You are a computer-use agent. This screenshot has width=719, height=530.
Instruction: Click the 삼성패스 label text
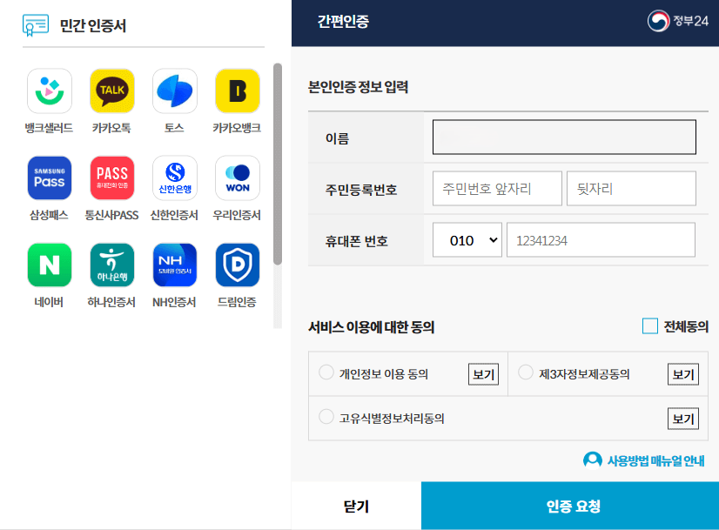coord(49,215)
